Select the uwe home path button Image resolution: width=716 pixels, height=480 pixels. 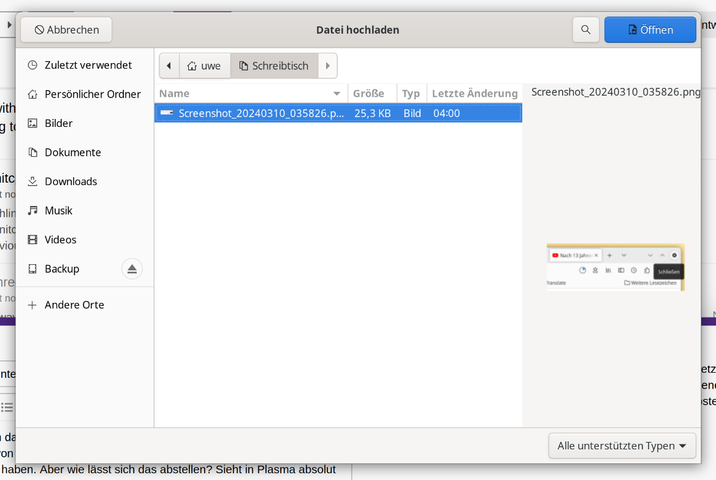coord(205,66)
